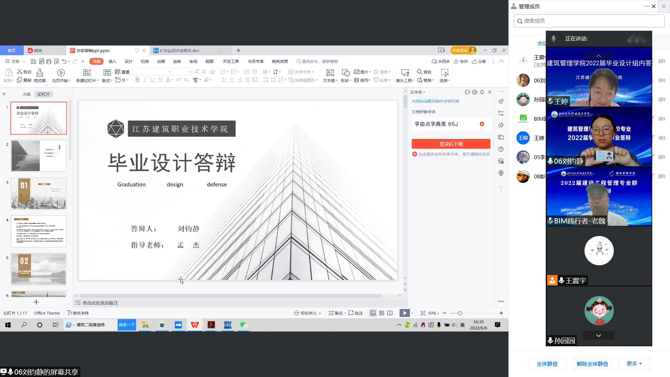Screen dimensions: 670x377
Task: Open the font name dropdown
Action: pos(170,72)
